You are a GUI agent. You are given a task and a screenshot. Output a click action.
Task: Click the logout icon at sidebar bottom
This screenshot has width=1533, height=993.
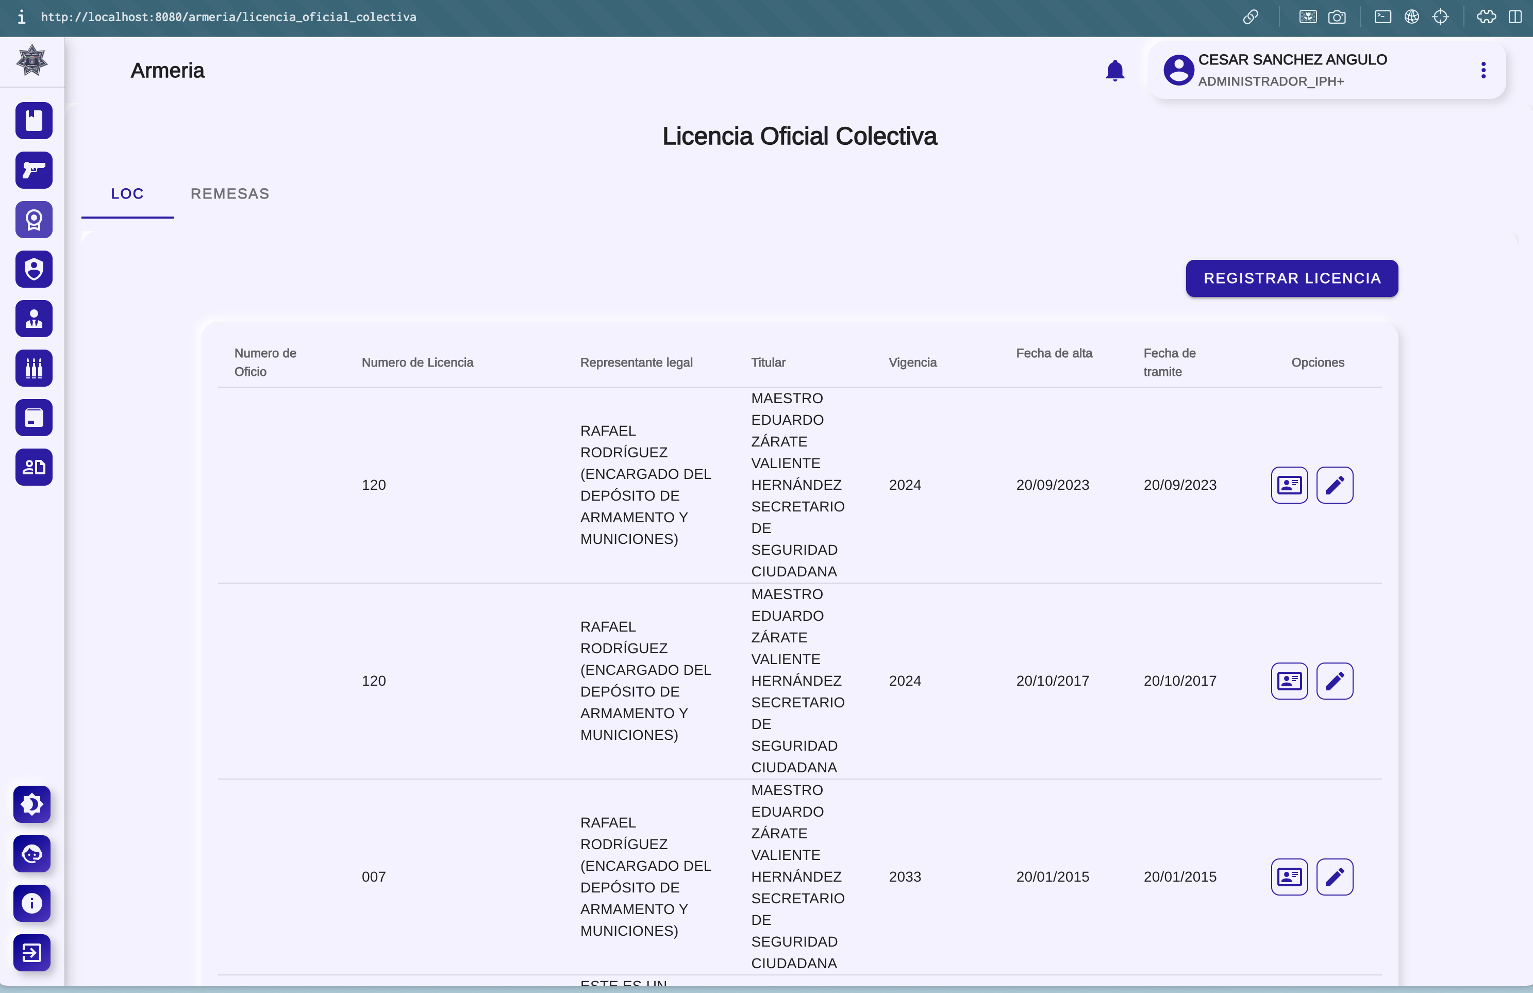coord(31,952)
